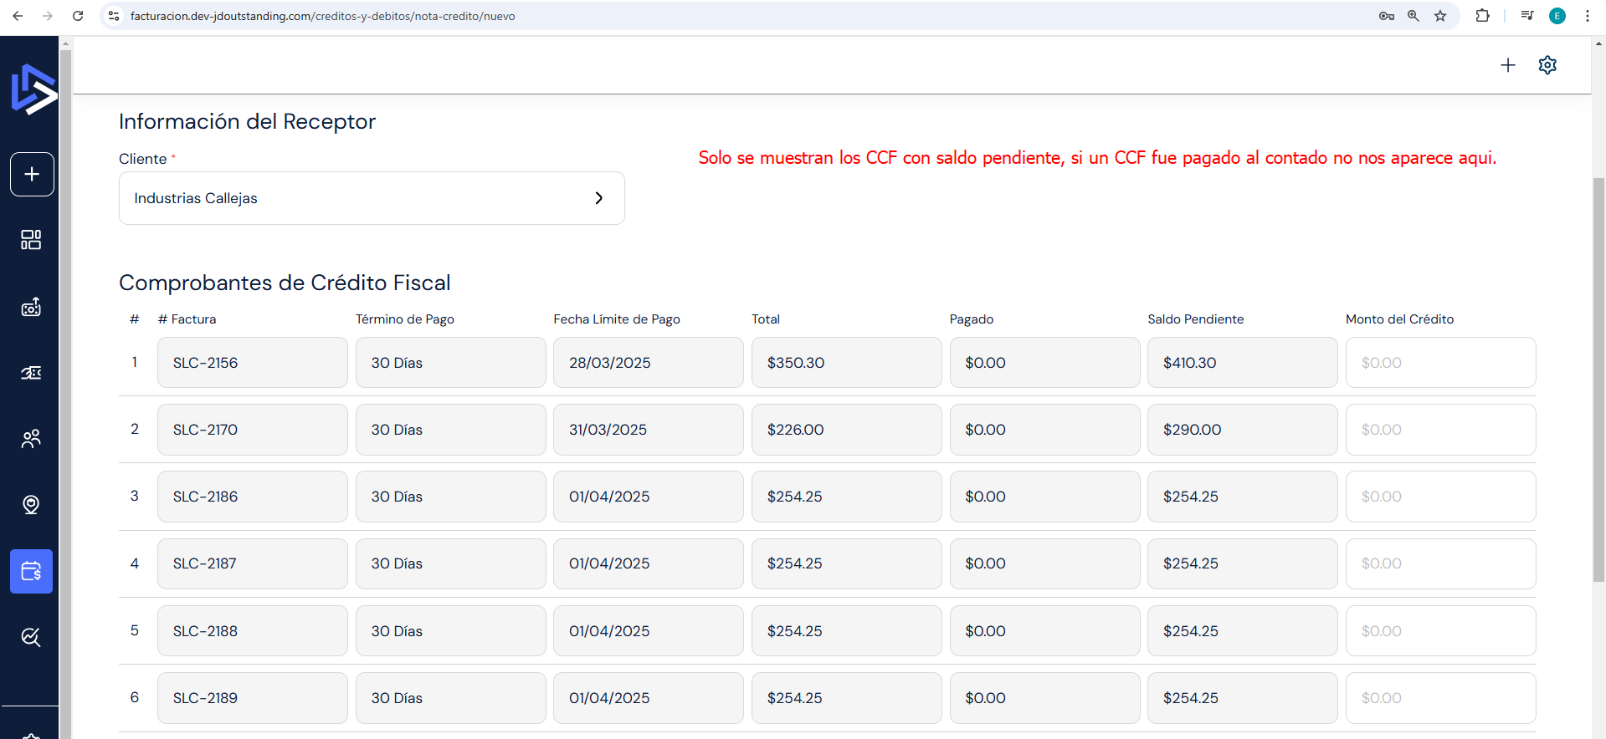Screen dimensions: 1606x739
Task: Open Chrome three-dot menu
Action: tap(1587, 16)
